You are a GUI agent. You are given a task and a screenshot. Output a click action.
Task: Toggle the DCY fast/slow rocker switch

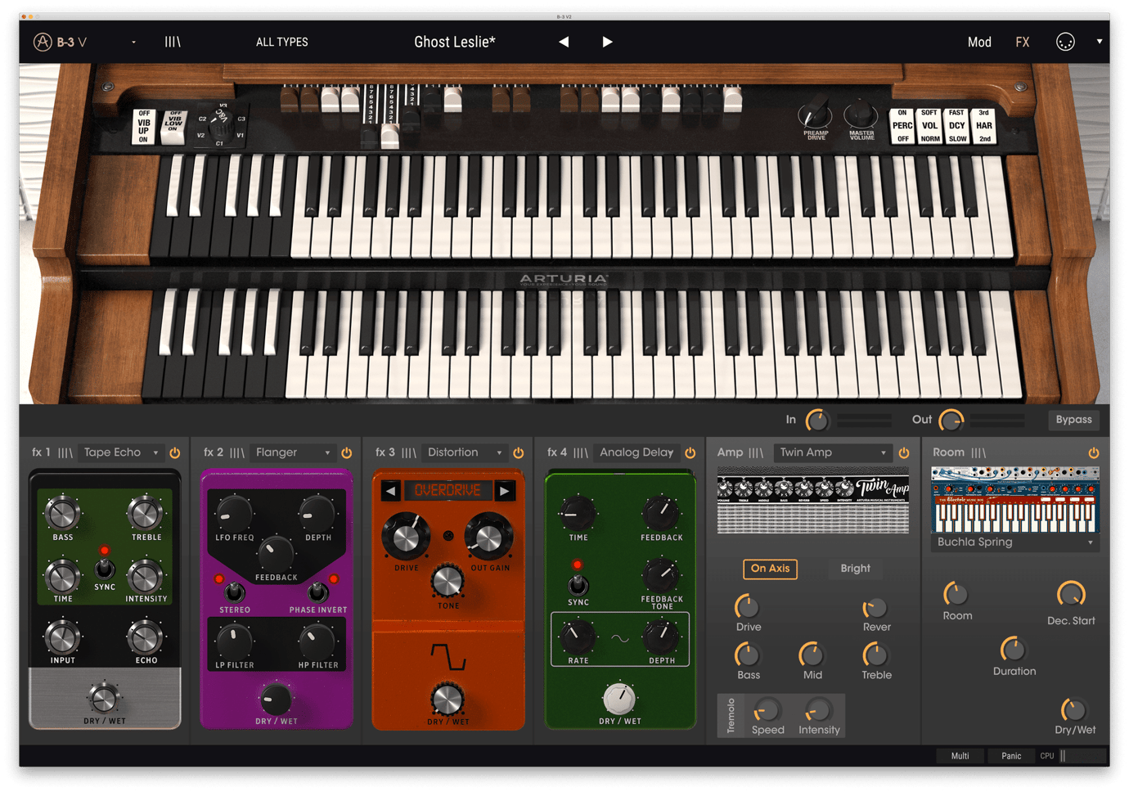pos(957,126)
